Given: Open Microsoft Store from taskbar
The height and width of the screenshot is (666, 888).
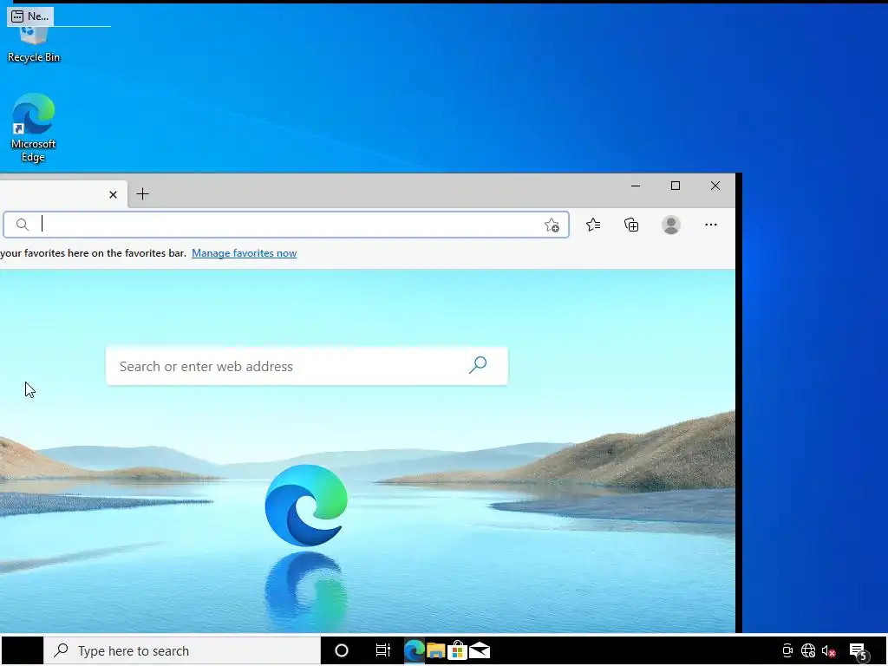Looking at the screenshot, I should click(x=458, y=650).
